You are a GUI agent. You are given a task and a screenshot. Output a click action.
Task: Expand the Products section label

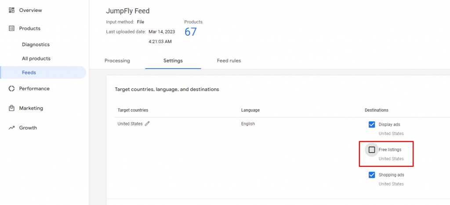point(29,29)
